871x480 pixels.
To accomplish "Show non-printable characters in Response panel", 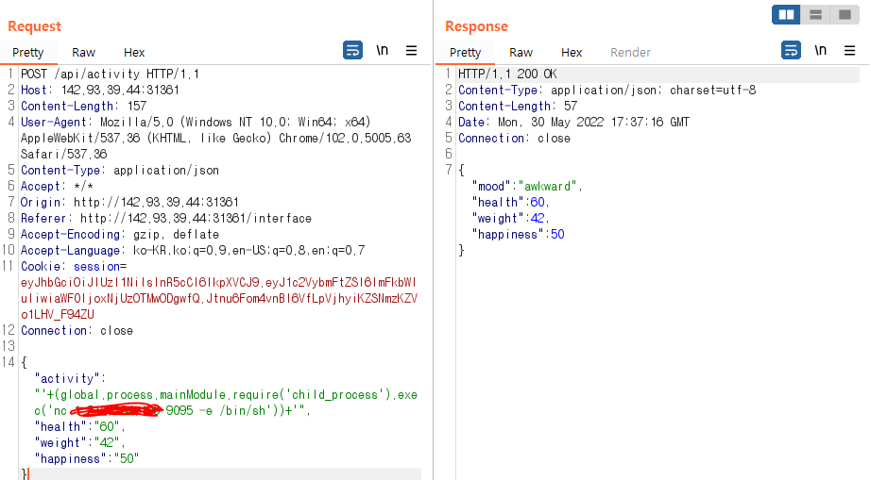I will pyautogui.click(x=820, y=50).
